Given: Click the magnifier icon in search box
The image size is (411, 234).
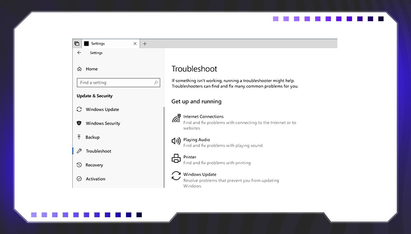Looking at the screenshot, I should (x=156, y=83).
